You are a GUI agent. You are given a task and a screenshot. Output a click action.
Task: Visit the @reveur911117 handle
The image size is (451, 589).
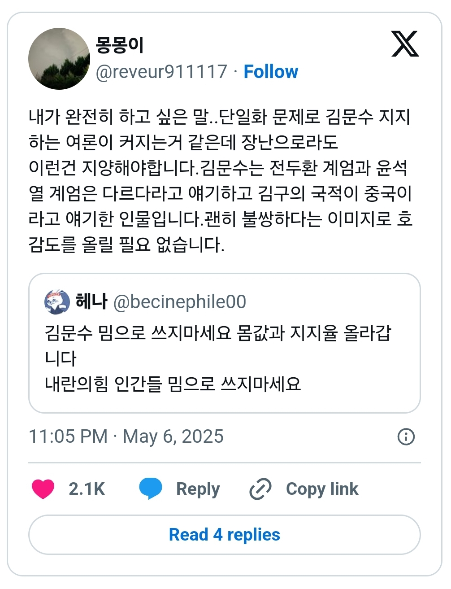click(161, 72)
